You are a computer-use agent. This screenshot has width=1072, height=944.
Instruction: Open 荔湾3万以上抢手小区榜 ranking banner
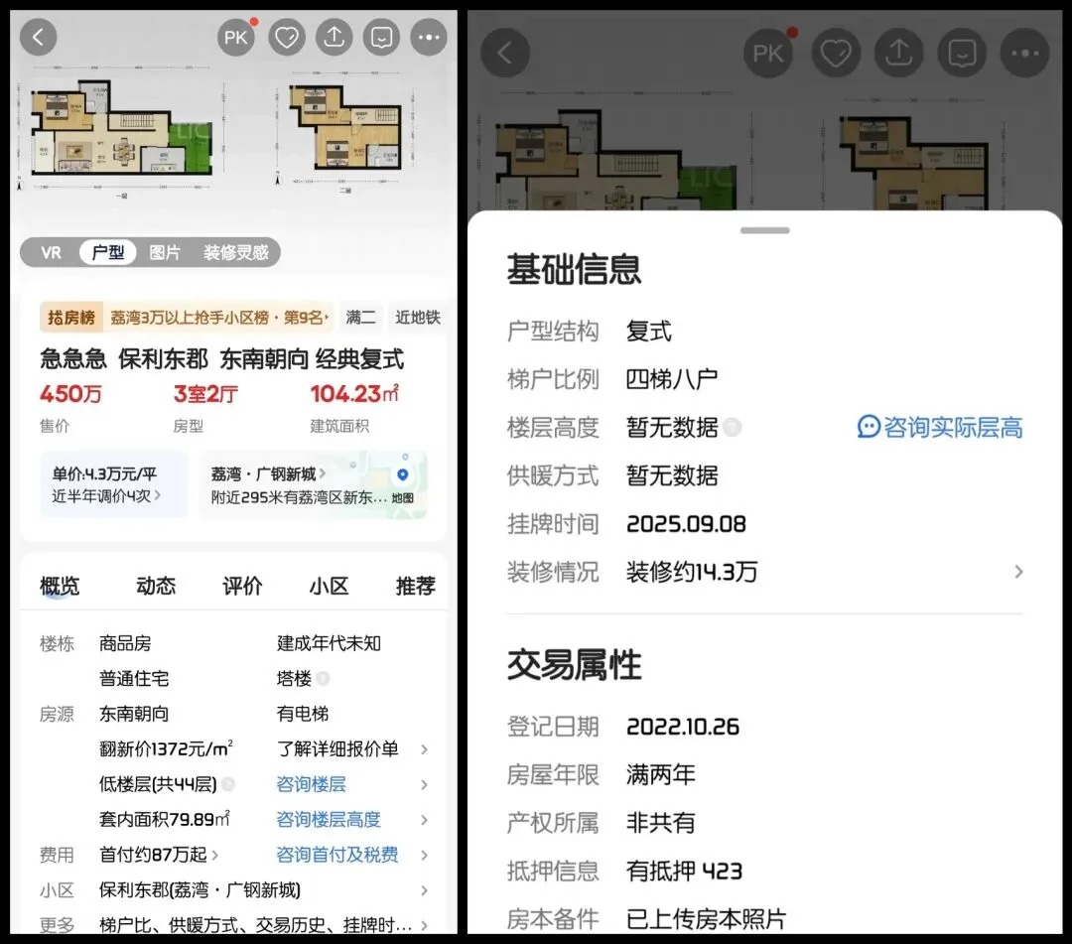pos(187,318)
